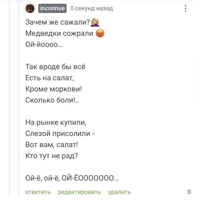Click "удалить" to delete the comment

click(119, 192)
